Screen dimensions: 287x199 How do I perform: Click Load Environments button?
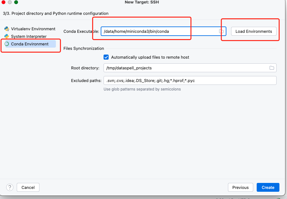254,31
